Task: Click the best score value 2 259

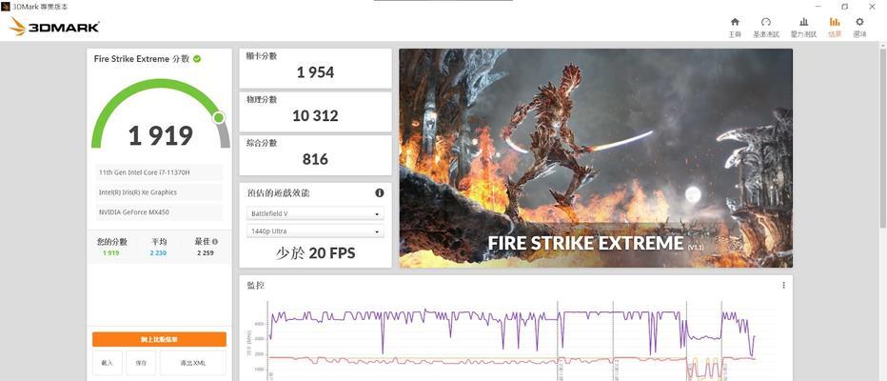Action: coord(206,253)
